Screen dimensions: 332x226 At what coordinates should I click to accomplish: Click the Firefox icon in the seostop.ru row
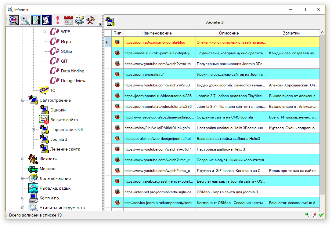point(117,117)
